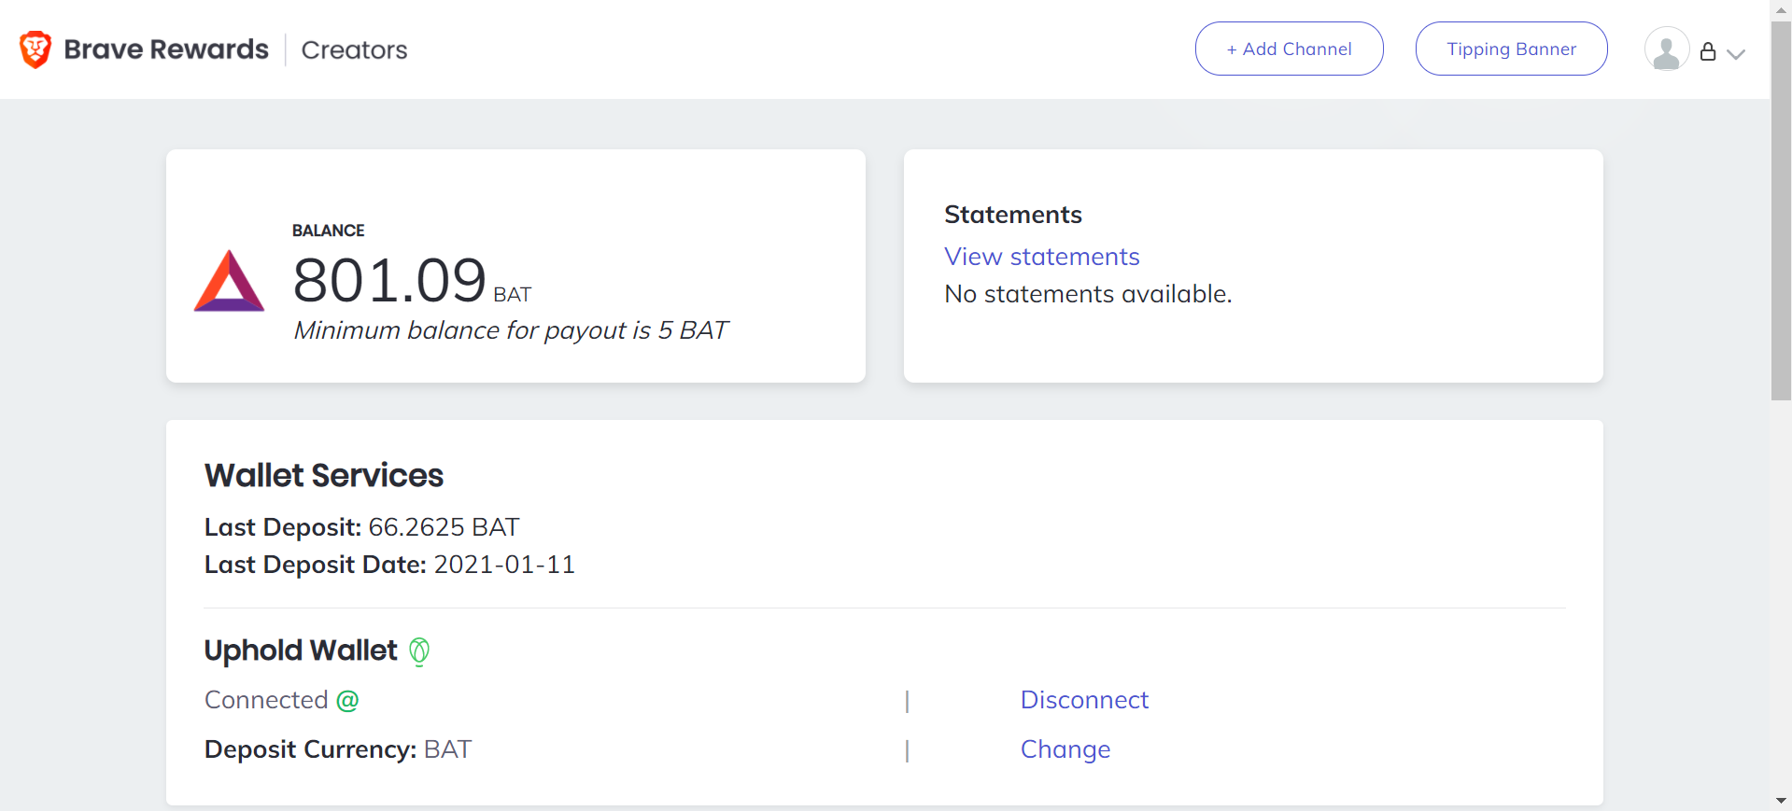Image resolution: width=1792 pixels, height=811 pixels.
Task: Disconnect the Uphold wallet
Action: click(x=1084, y=700)
